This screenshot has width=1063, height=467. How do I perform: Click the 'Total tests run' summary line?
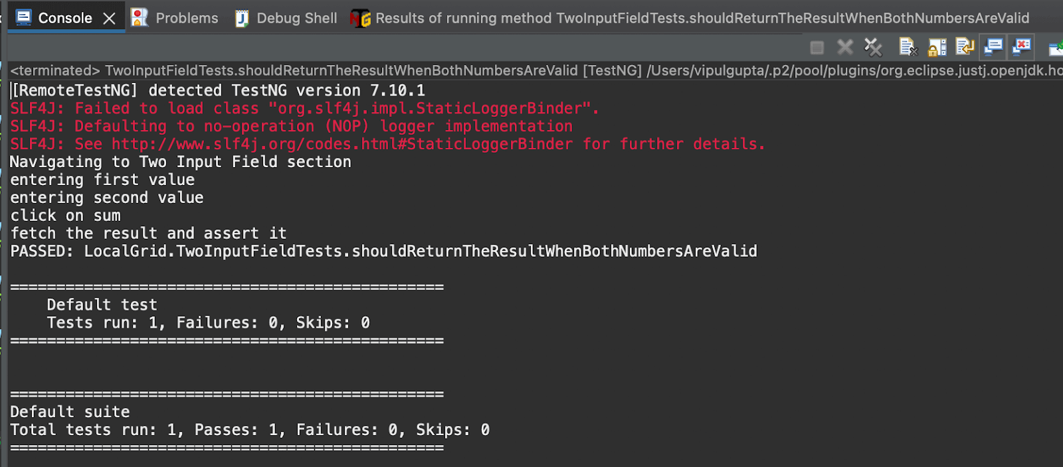pos(250,430)
